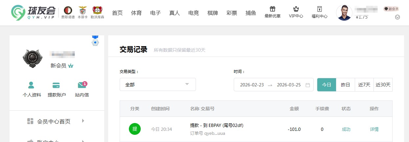This screenshot has height=142, width=409.
Task: Open the calendar icon in date range
Action: 308,85
